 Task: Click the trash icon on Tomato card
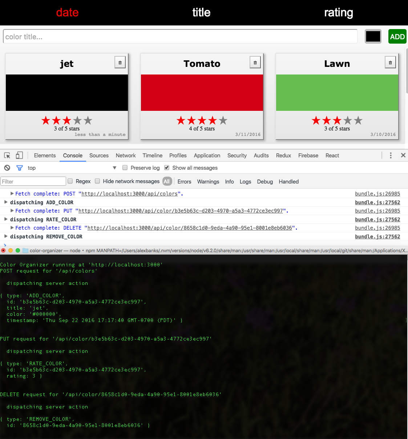click(255, 63)
